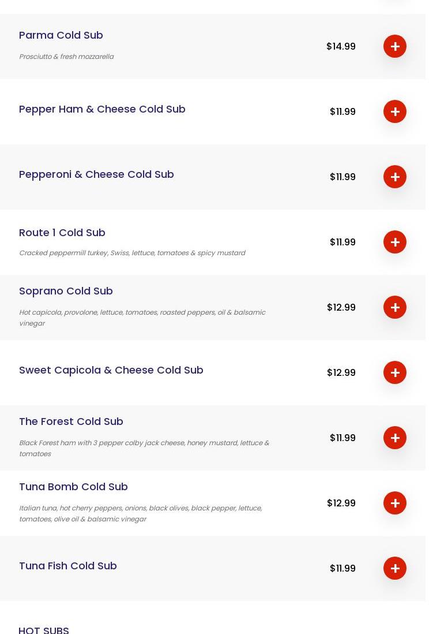Add Parma Cold Sub with plus icon

394,46
